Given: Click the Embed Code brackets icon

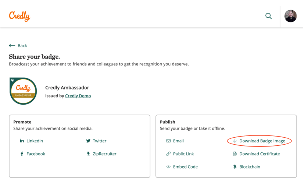Looking at the screenshot, I should [x=168, y=167].
